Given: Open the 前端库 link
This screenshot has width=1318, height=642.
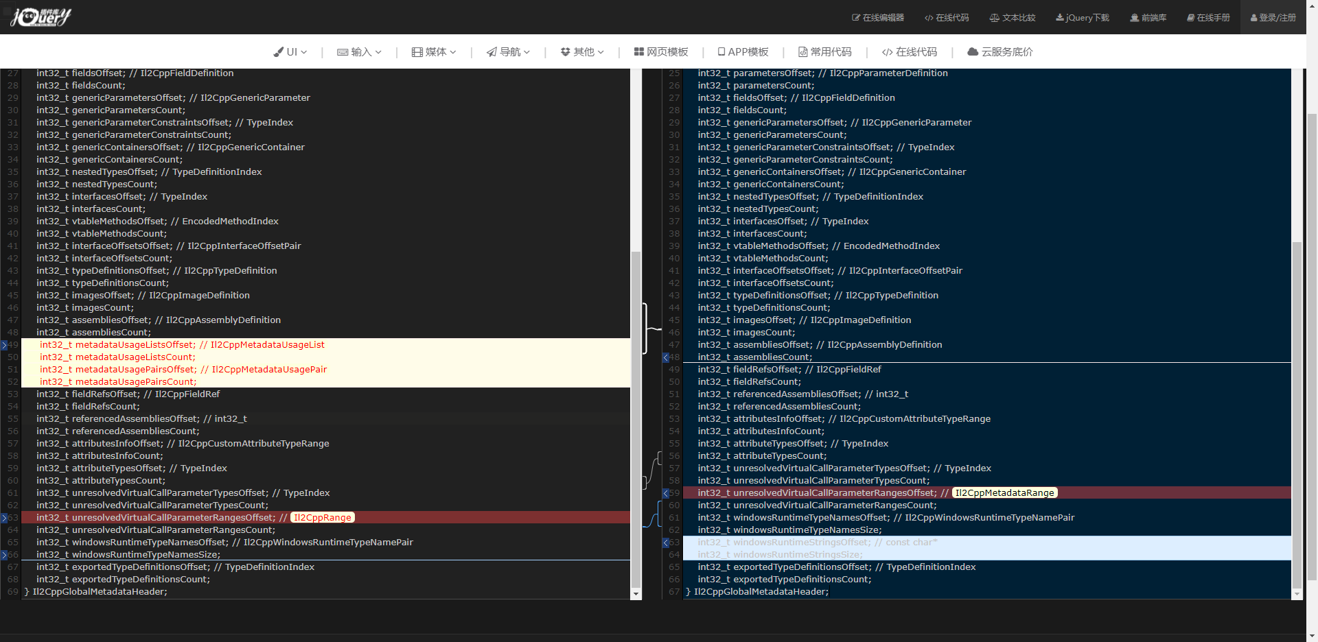Looking at the screenshot, I should 1148,18.
